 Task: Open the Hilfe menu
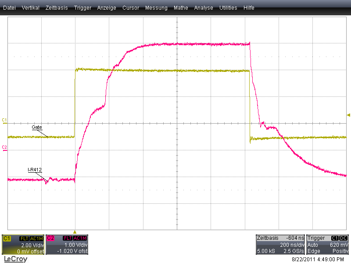pos(249,8)
